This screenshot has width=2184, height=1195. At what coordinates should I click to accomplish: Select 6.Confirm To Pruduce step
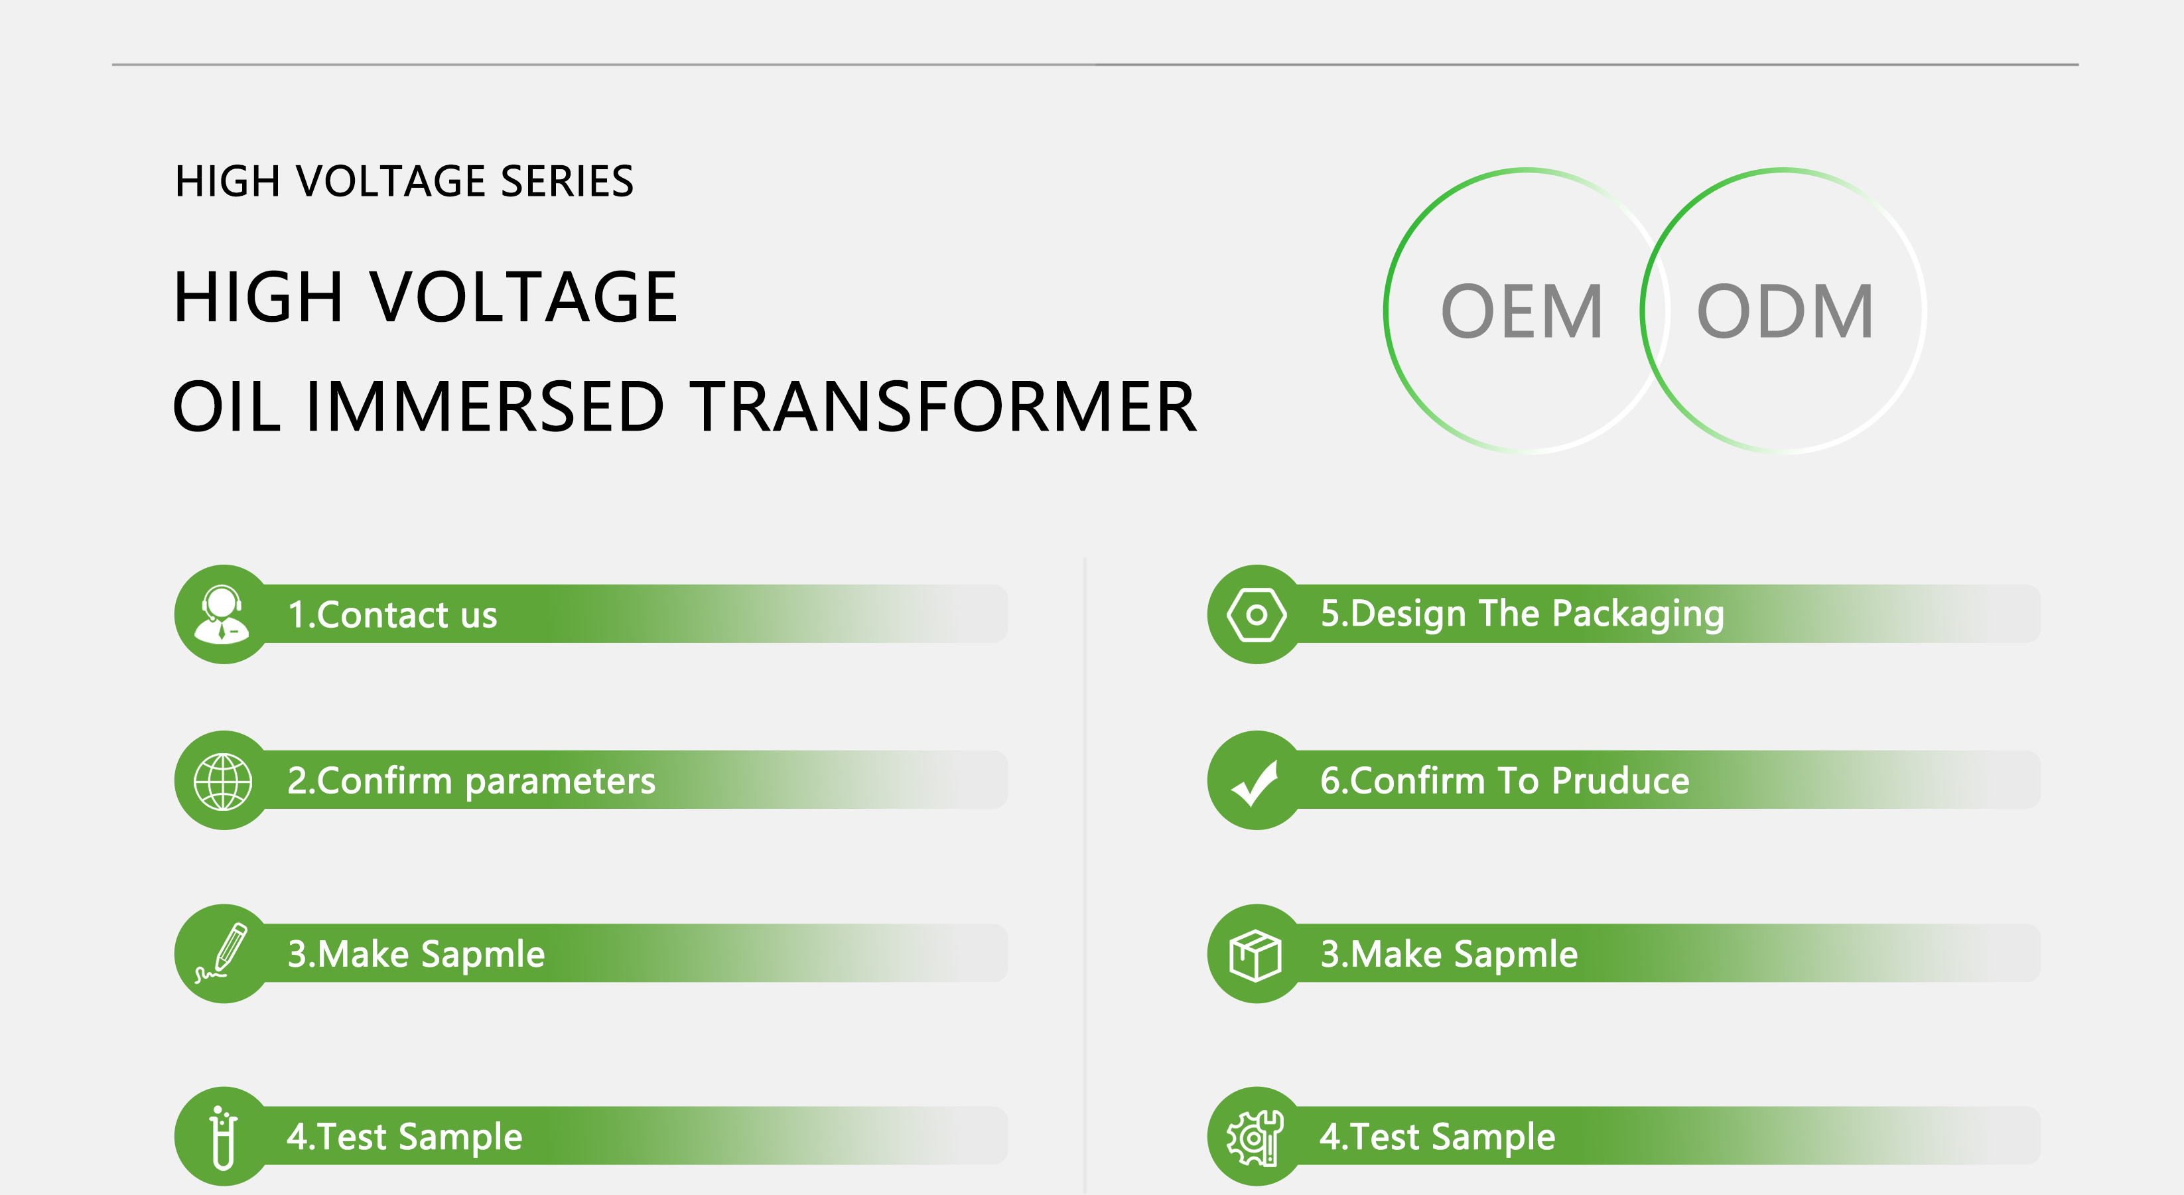(1623, 780)
